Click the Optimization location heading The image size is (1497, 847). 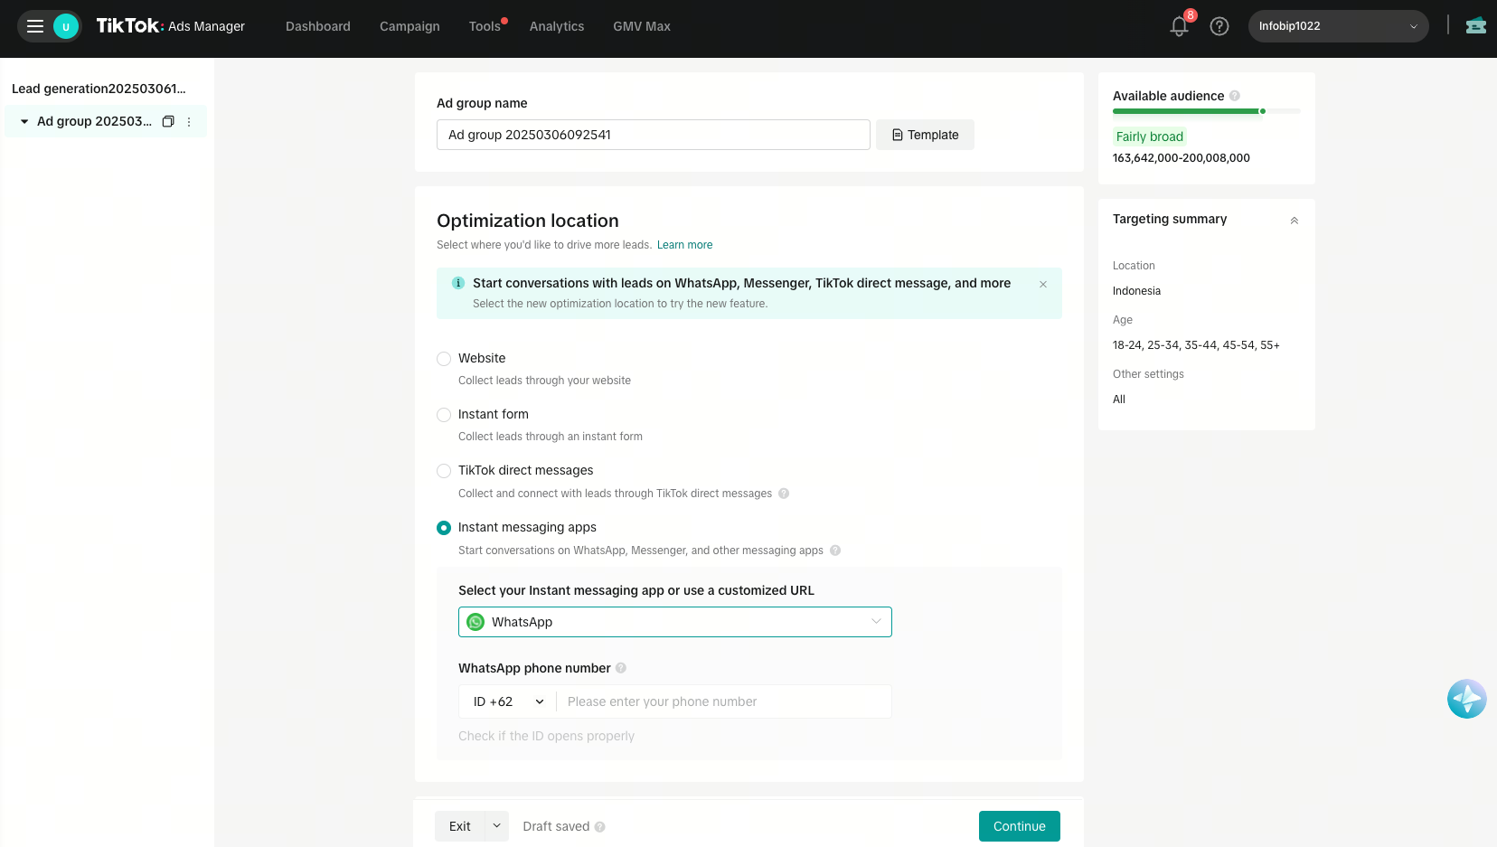528,221
